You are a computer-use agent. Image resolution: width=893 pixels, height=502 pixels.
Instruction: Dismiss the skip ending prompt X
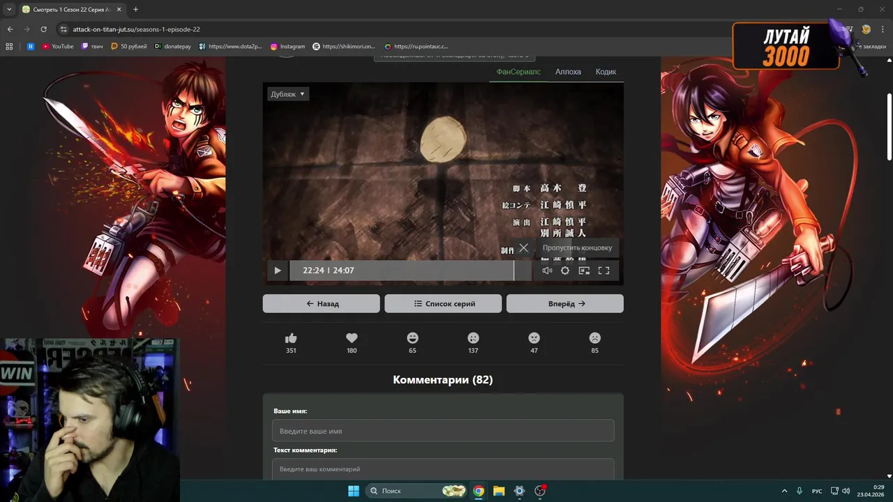(x=523, y=248)
